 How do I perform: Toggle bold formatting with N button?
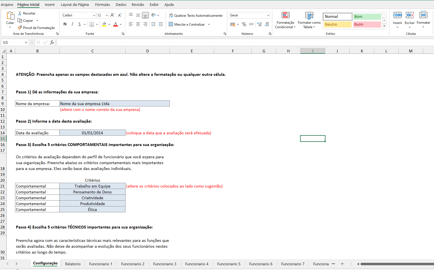pos(65,24)
